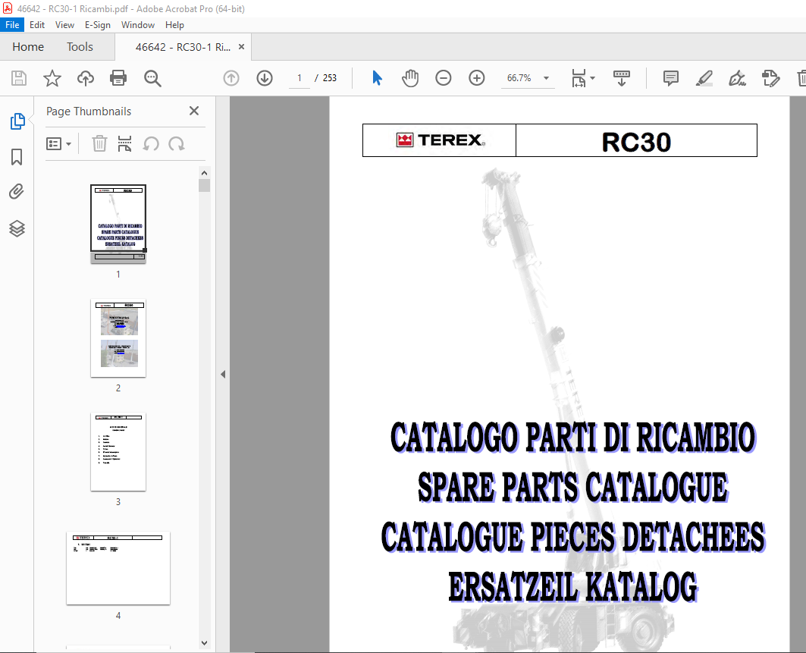The image size is (806, 653).
Task: Click the thumbnails scrollbar handle
Action: [x=204, y=186]
